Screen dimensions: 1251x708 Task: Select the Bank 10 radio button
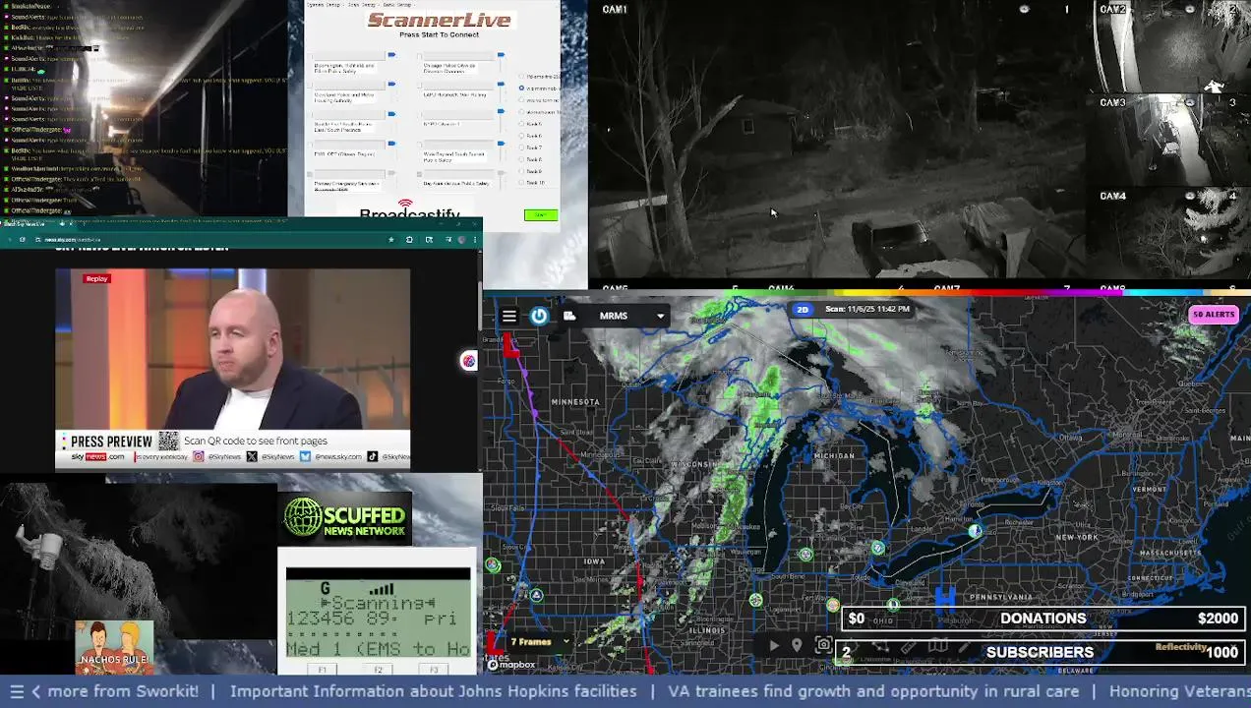pyautogui.click(x=521, y=182)
